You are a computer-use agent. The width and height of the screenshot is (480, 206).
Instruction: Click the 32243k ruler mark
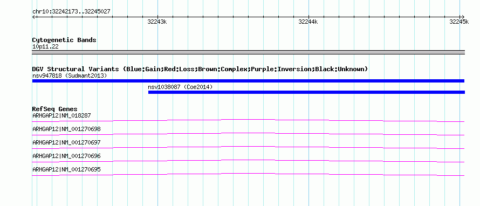click(157, 22)
